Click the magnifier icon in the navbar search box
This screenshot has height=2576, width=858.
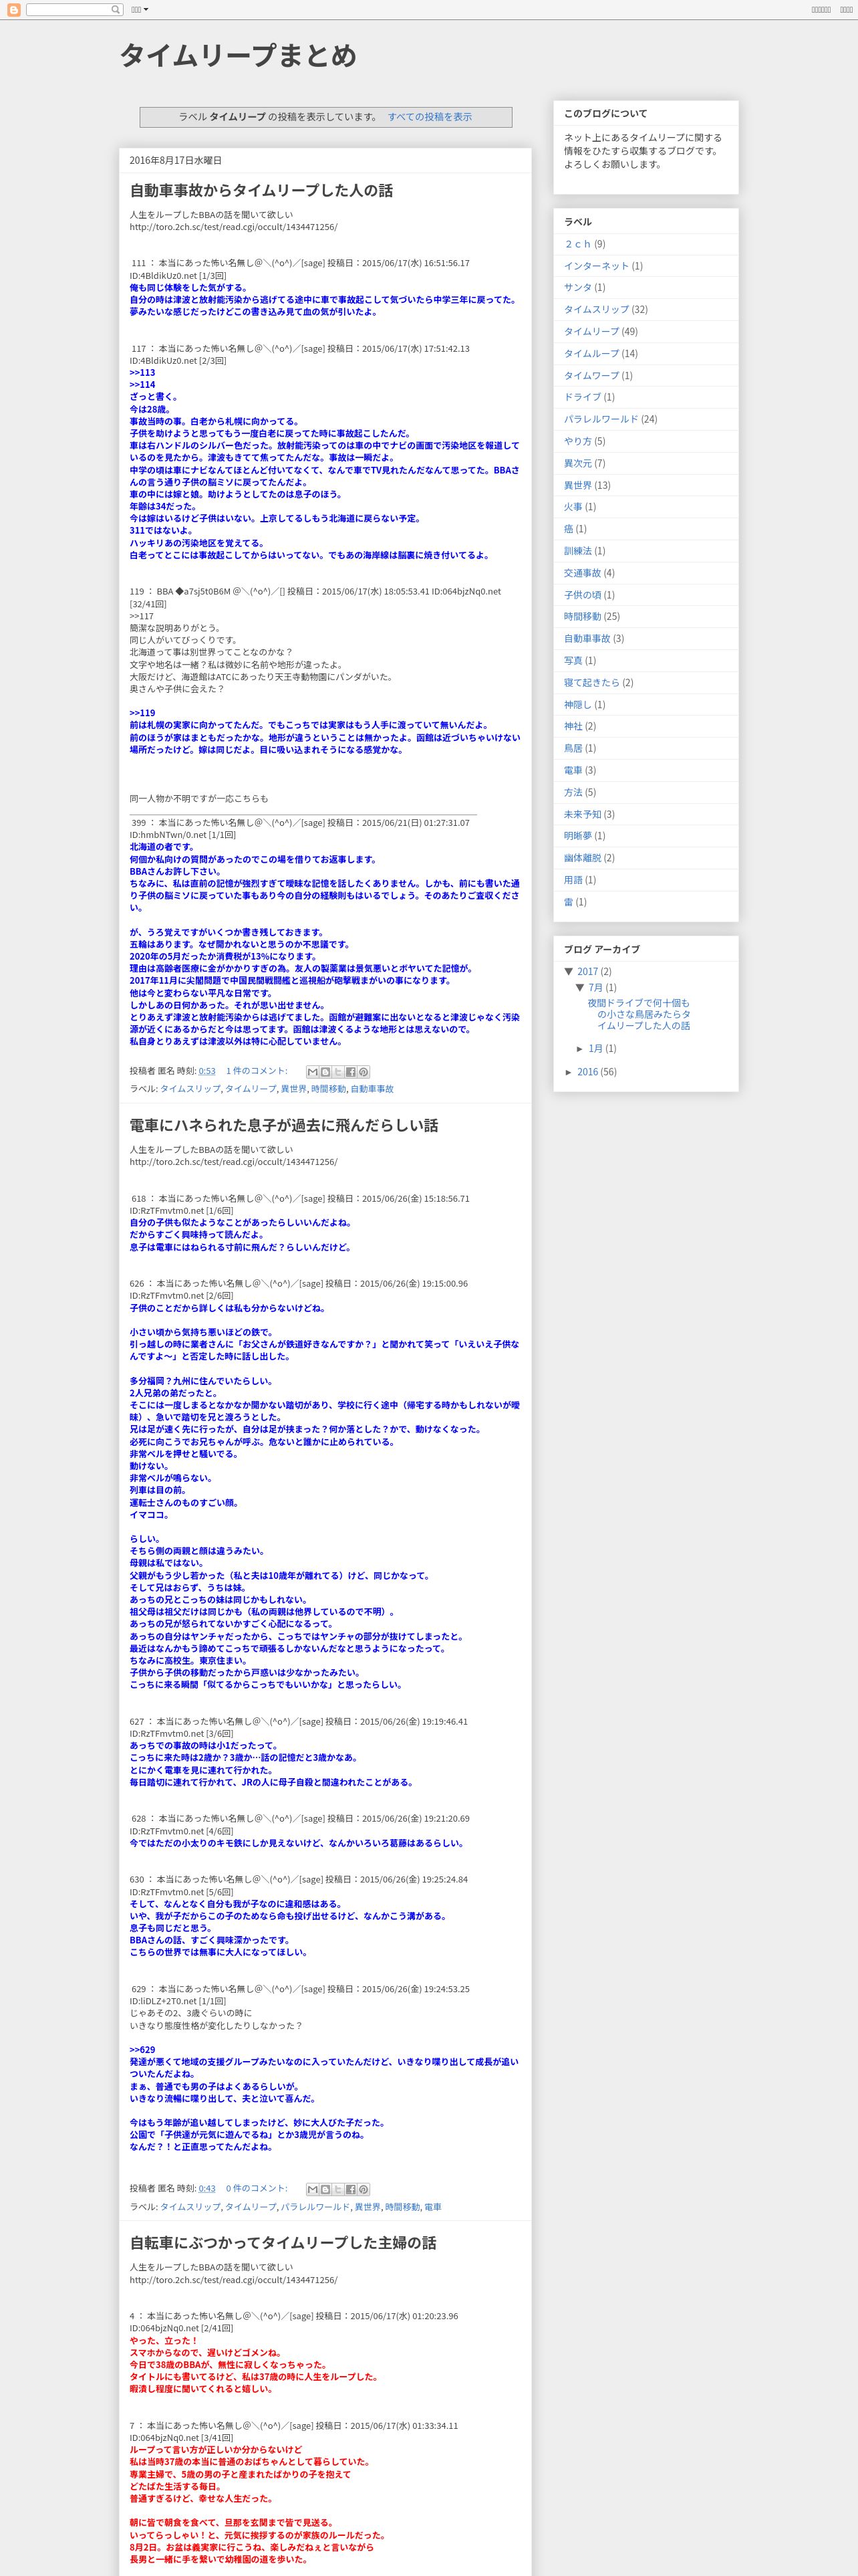tap(116, 9)
